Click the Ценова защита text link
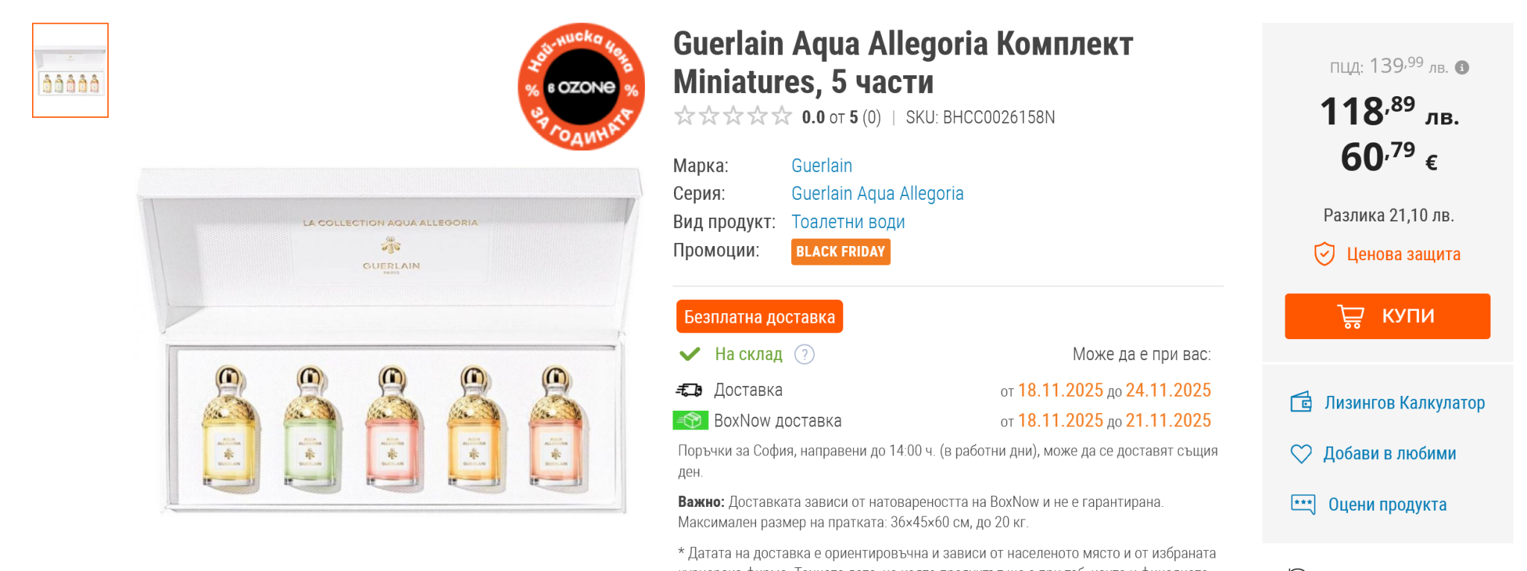This screenshot has width=1527, height=571. 1403,254
